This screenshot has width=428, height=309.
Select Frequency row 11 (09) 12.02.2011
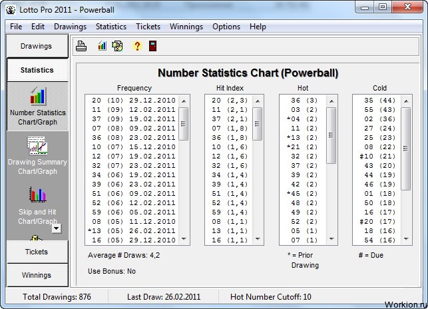[x=132, y=110]
